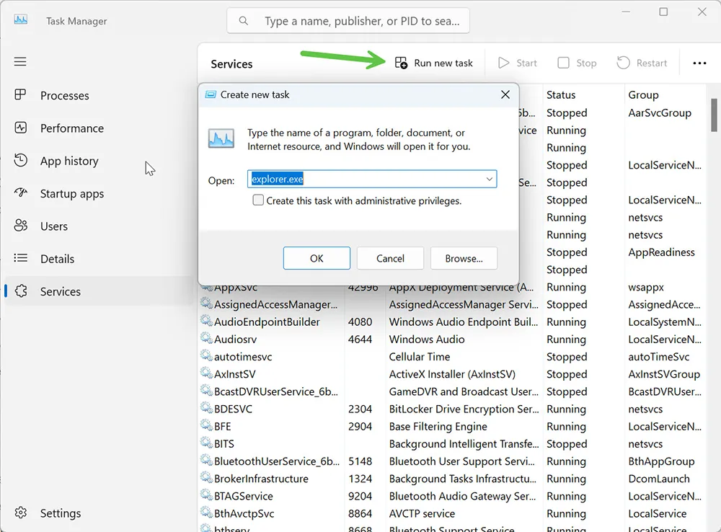Select the BluetoothUserService_6b... row
Image resolution: width=721 pixels, height=532 pixels.
coord(453,461)
